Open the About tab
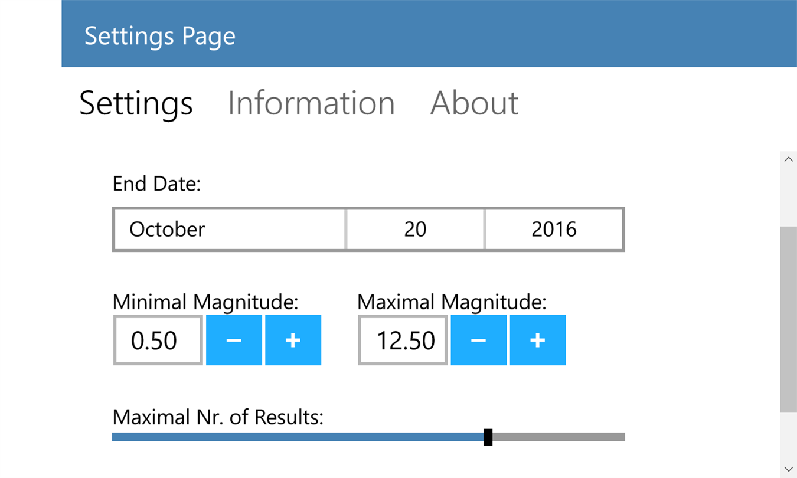797x478 pixels. pos(474,103)
